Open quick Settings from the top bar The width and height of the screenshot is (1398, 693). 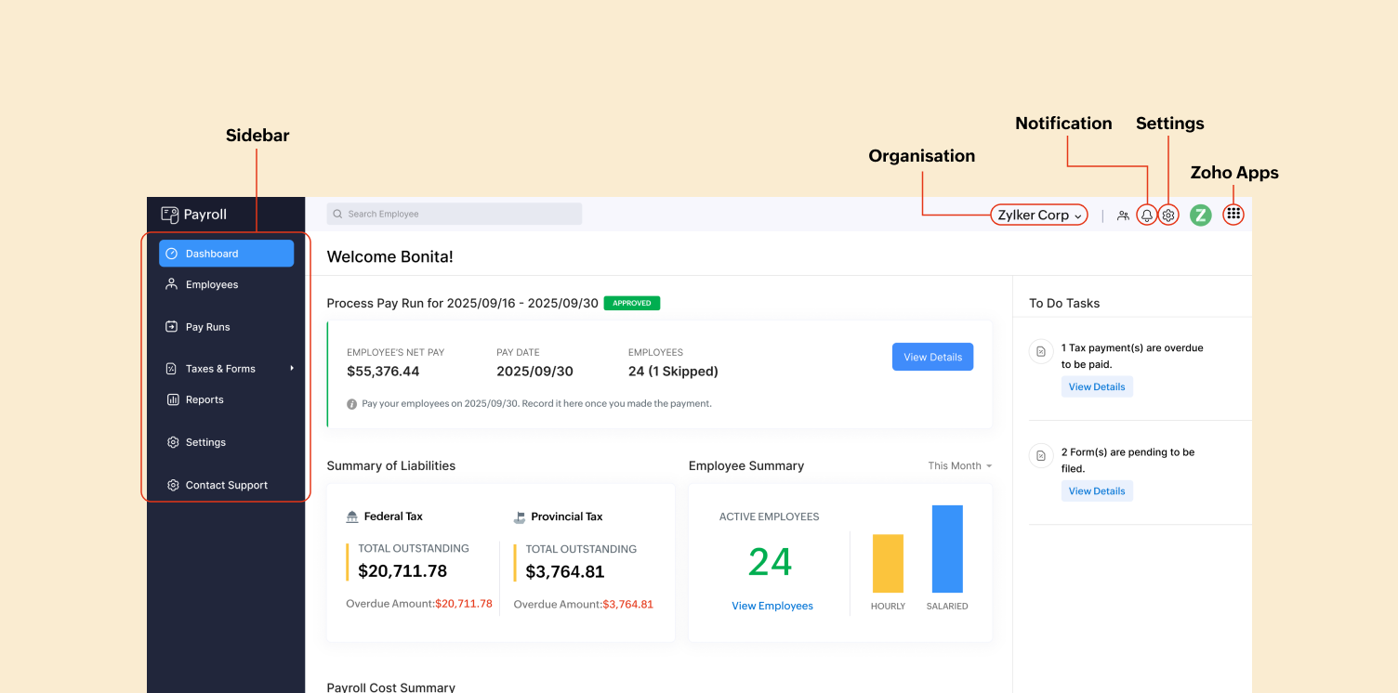(x=1168, y=215)
